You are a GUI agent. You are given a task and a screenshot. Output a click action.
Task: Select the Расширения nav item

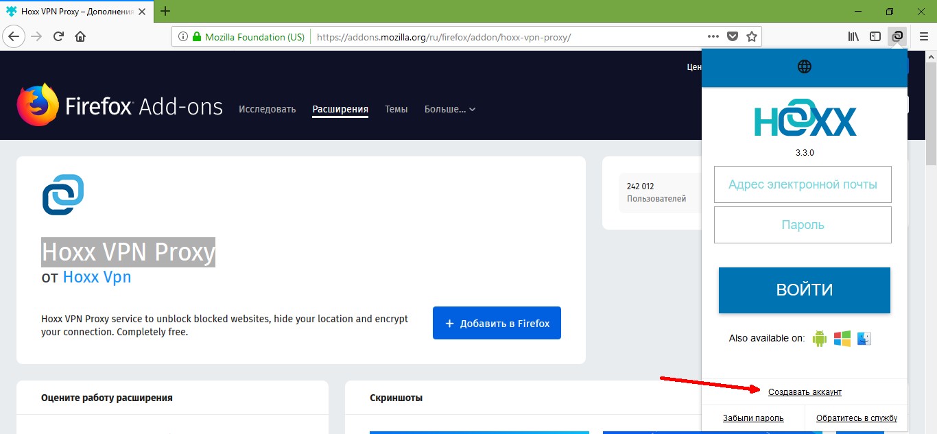(340, 109)
